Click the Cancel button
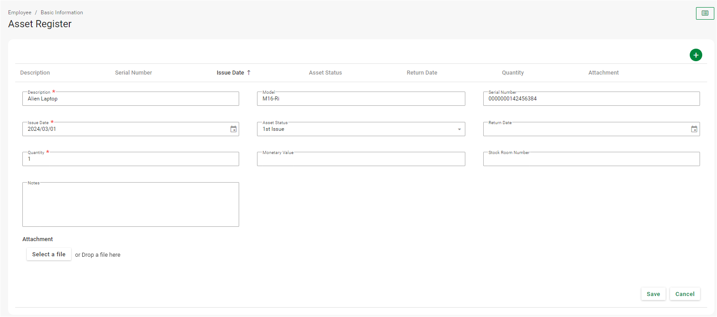Image resolution: width=717 pixels, height=317 pixels. [684, 294]
